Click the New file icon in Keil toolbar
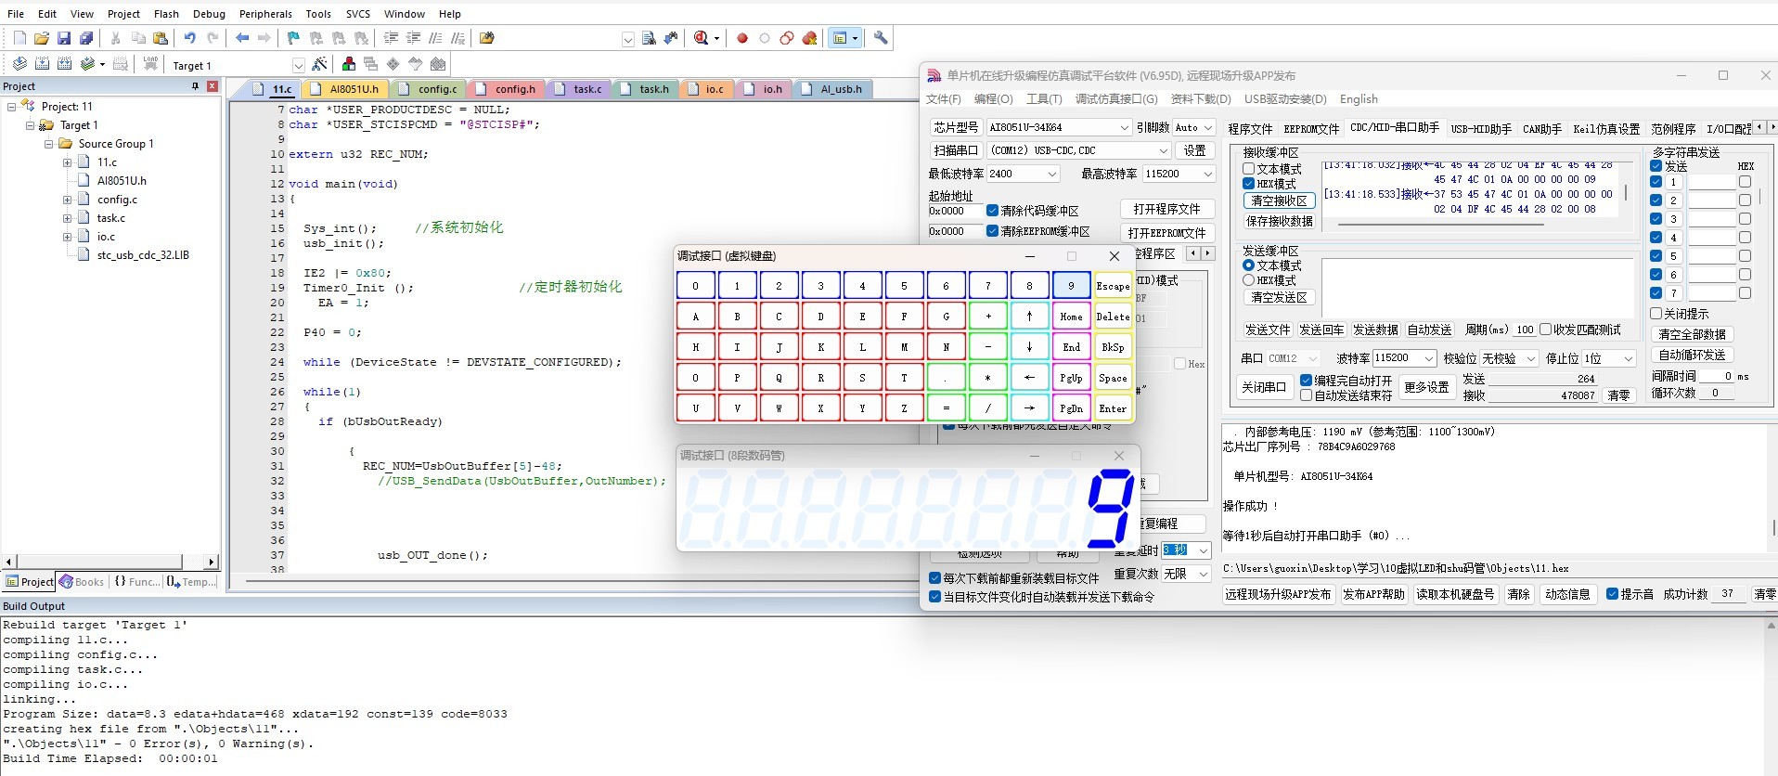This screenshot has height=776, width=1778. 19,38
